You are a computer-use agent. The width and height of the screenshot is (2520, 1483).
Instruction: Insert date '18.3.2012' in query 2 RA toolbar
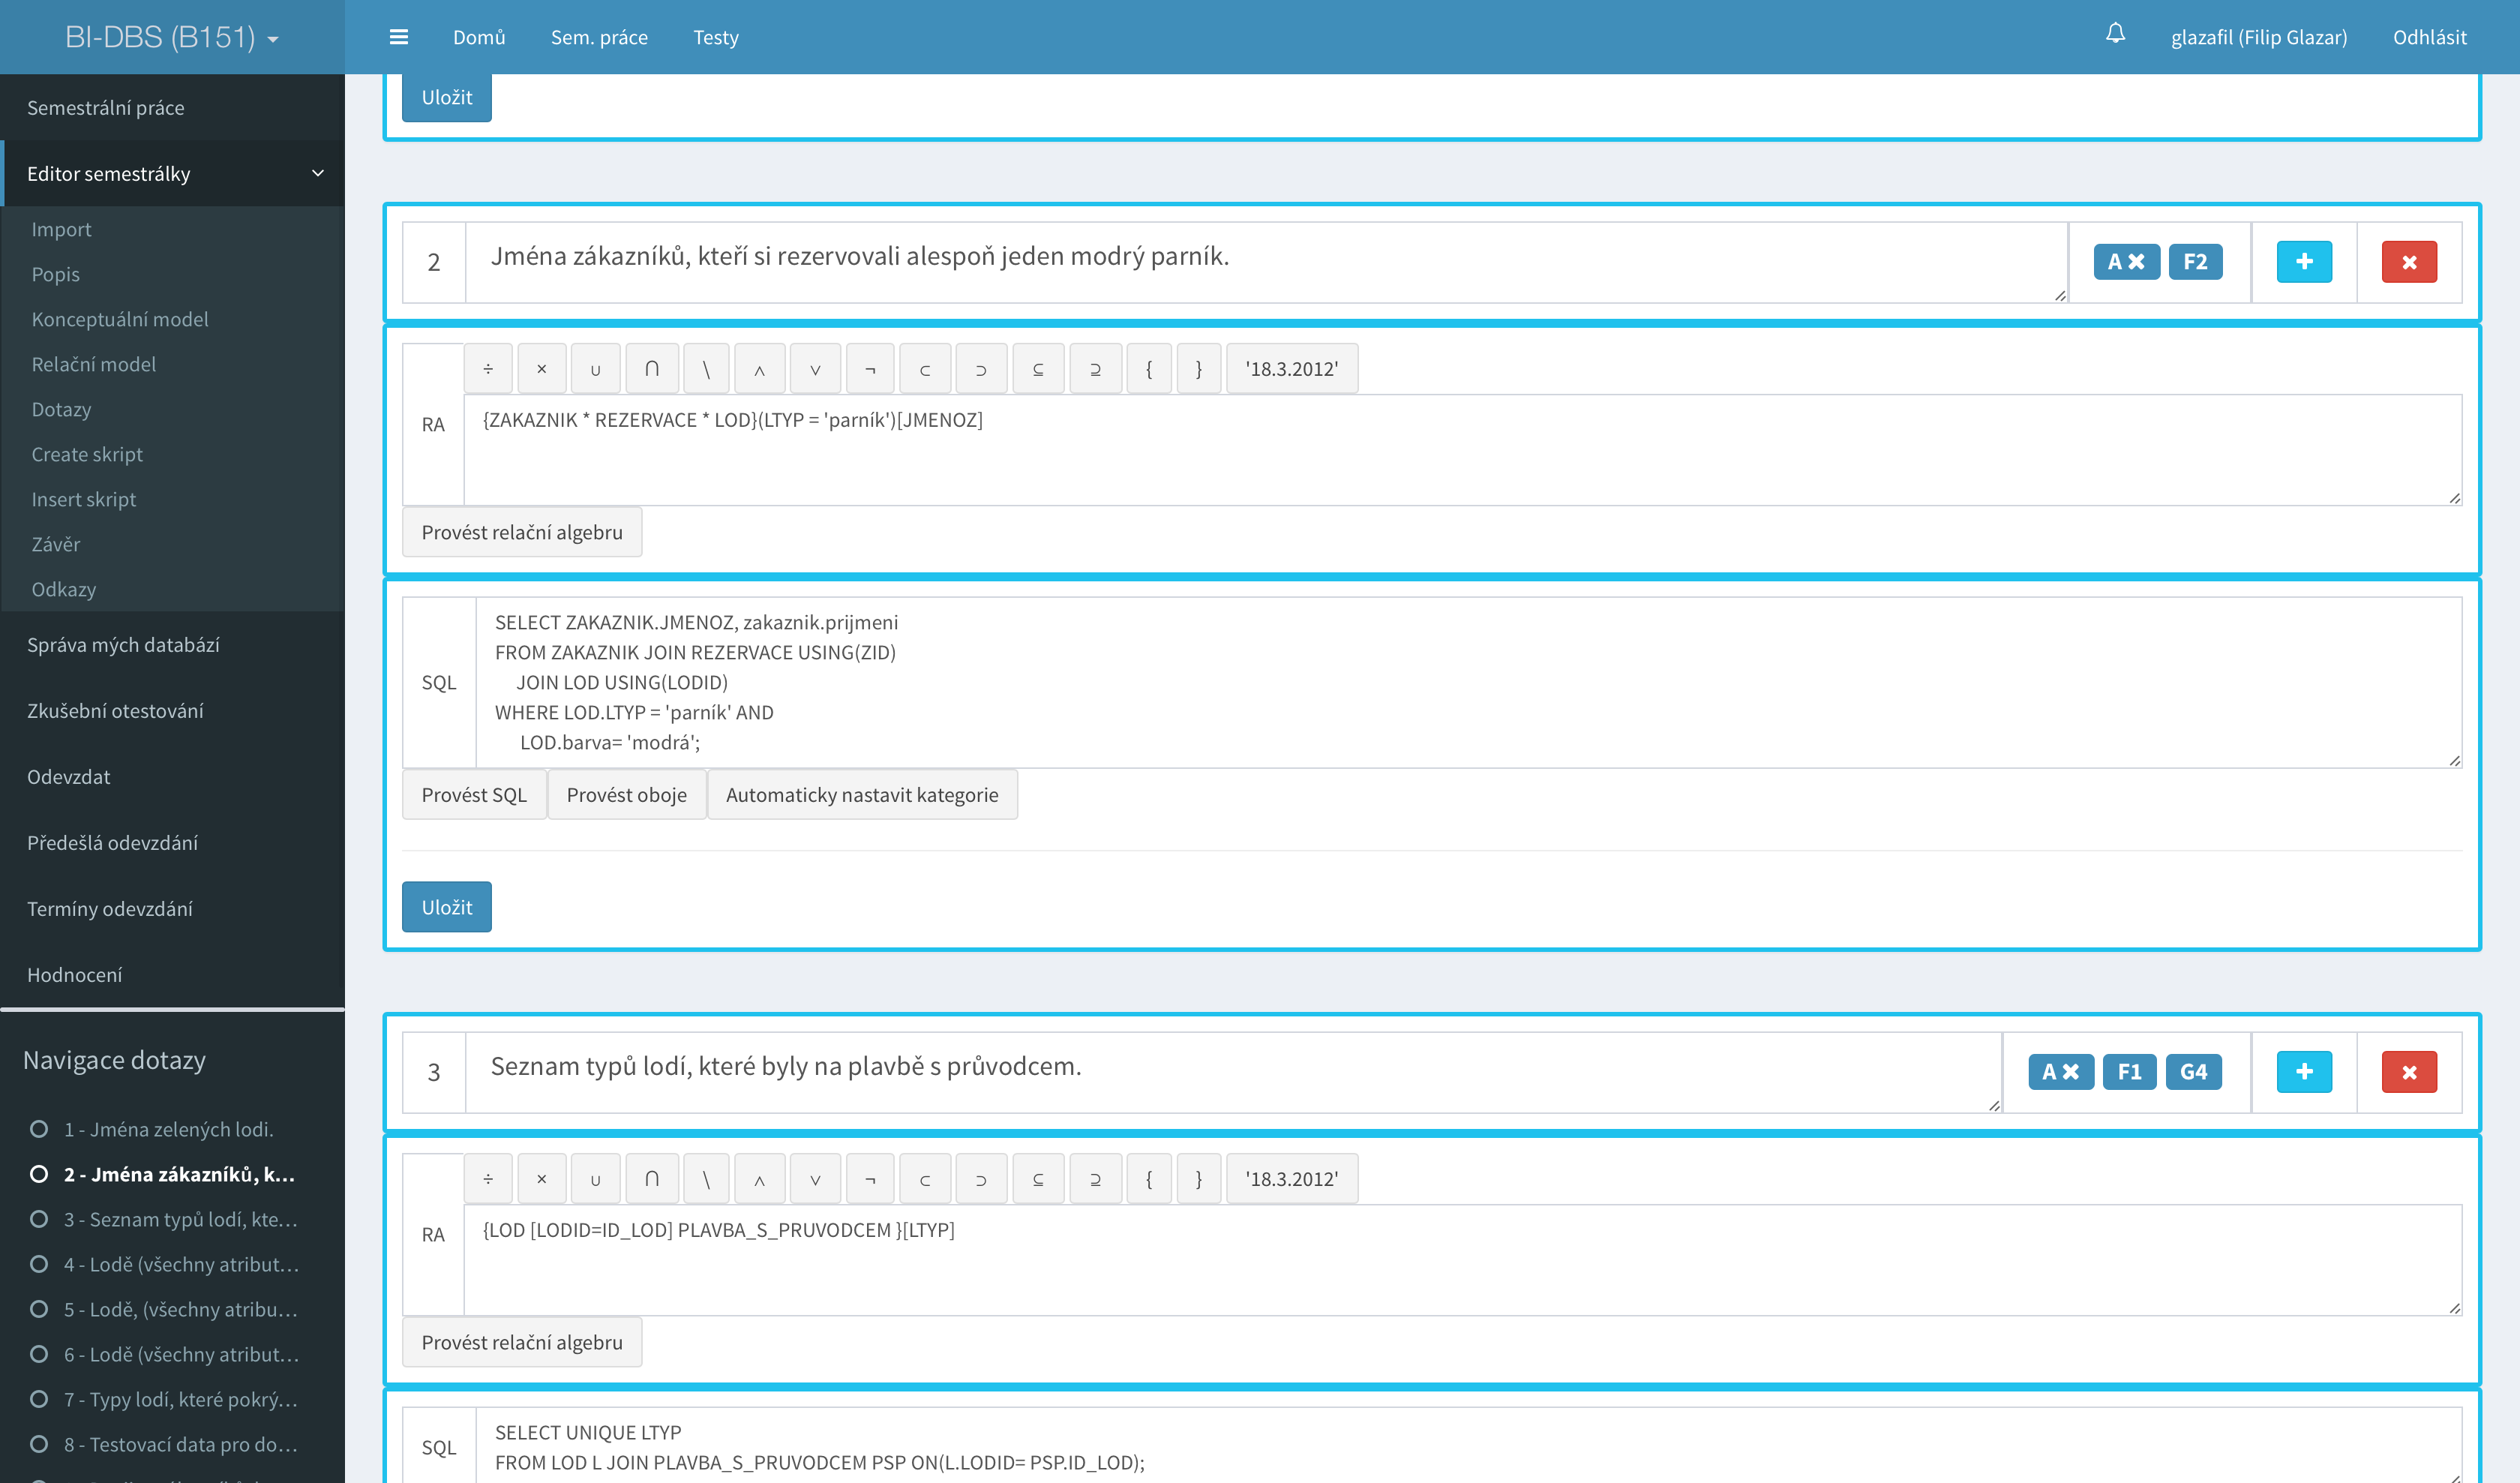(x=1292, y=369)
